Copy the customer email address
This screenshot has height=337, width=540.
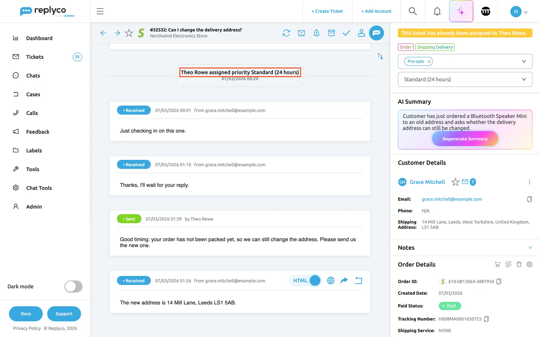[529, 199]
